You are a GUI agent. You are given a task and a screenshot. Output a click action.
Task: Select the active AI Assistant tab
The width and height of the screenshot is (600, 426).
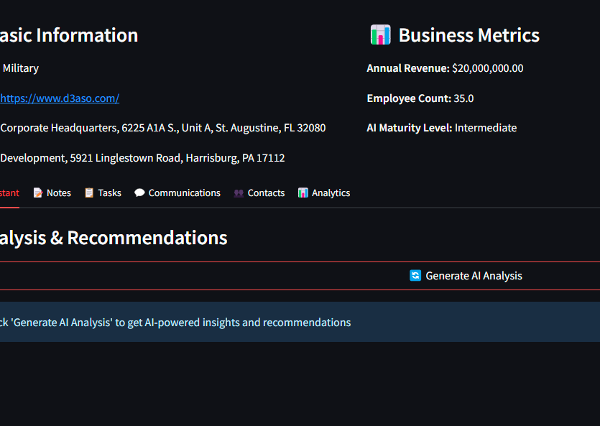[9, 193]
